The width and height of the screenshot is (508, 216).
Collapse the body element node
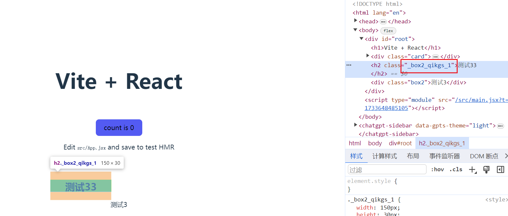tap(355, 30)
